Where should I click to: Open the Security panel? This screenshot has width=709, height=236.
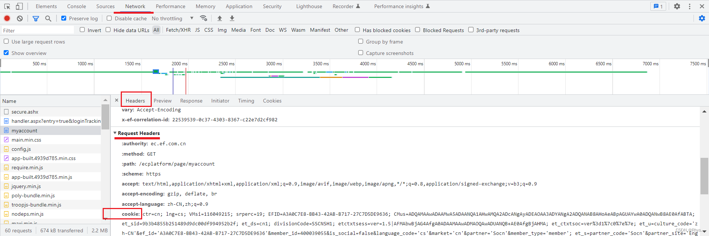272,6
